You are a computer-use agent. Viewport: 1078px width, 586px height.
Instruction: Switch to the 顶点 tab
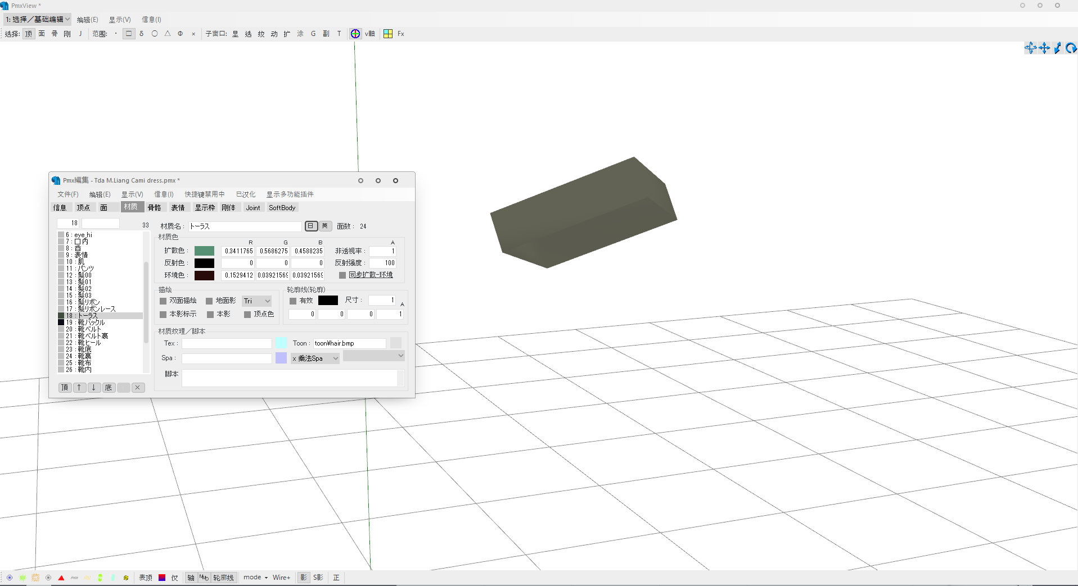click(83, 208)
